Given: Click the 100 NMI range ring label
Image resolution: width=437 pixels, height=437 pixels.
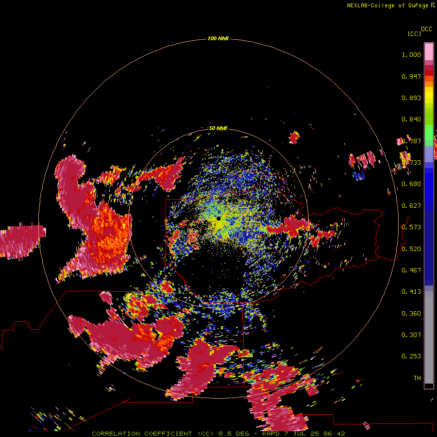Looking at the screenshot, I should coord(218,38).
